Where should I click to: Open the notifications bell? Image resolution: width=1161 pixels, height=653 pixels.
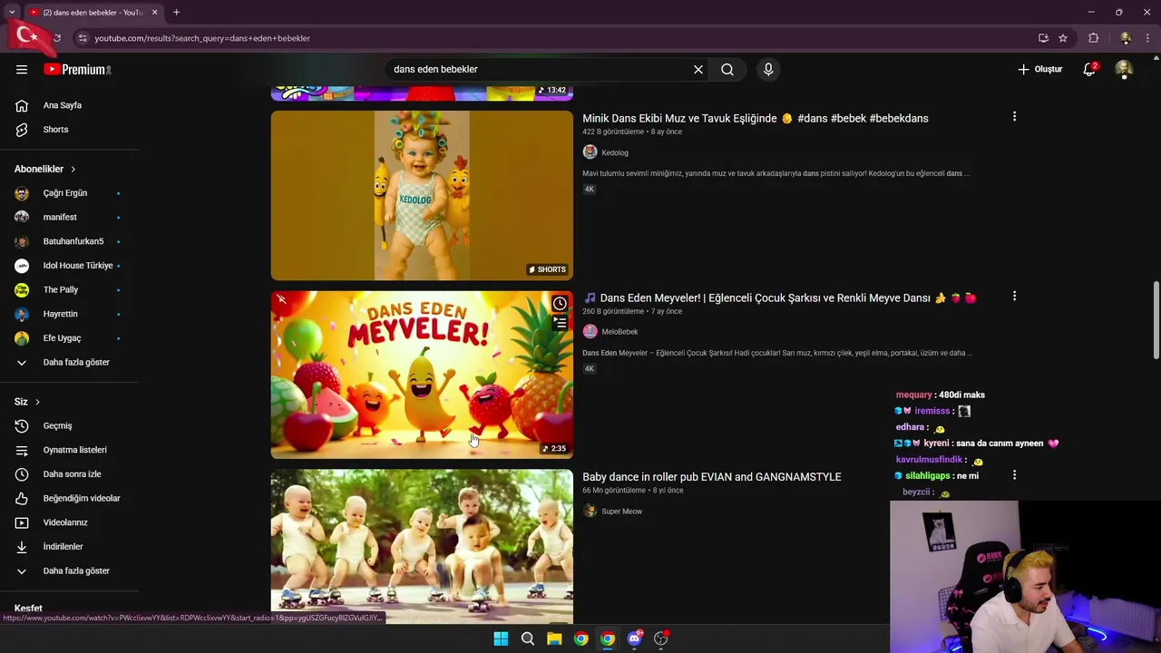tap(1089, 69)
